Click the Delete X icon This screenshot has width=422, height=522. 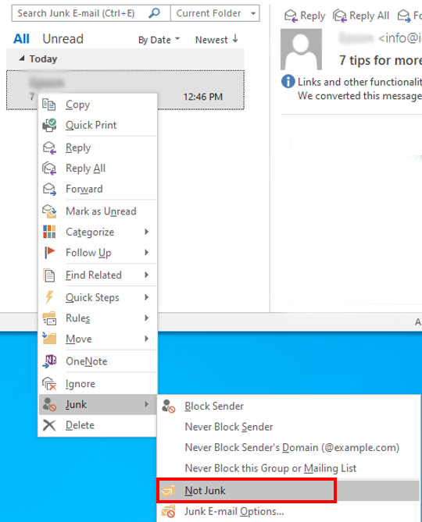pyautogui.click(x=49, y=425)
